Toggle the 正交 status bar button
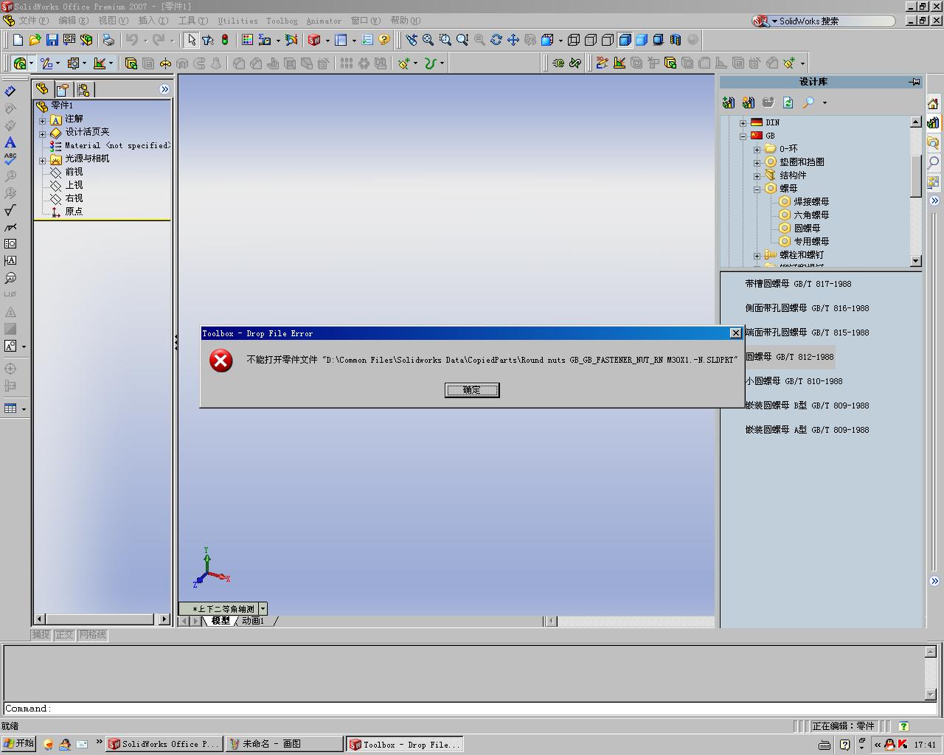 pos(65,635)
